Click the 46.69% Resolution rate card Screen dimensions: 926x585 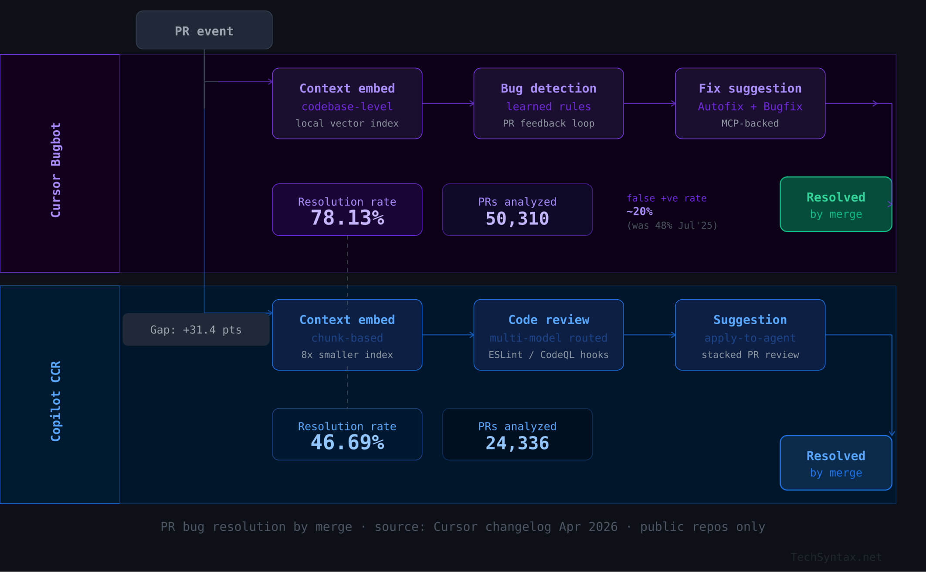click(x=347, y=434)
